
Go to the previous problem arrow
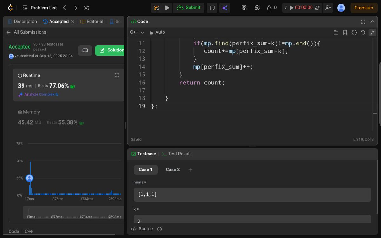click(65, 8)
